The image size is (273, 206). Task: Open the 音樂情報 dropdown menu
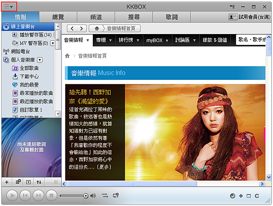click(x=77, y=40)
